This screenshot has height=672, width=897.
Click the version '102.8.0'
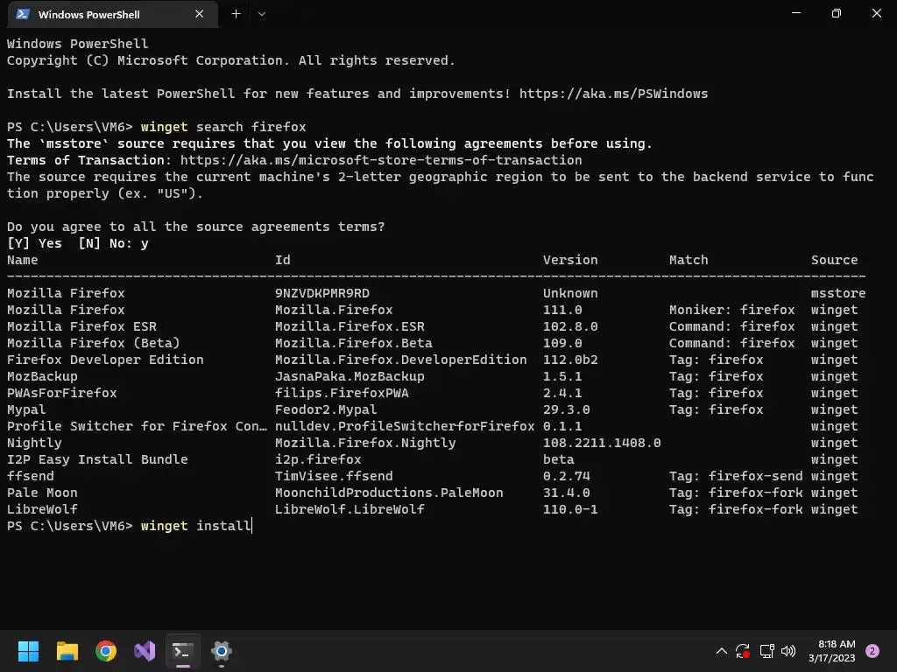pyautogui.click(x=570, y=326)
